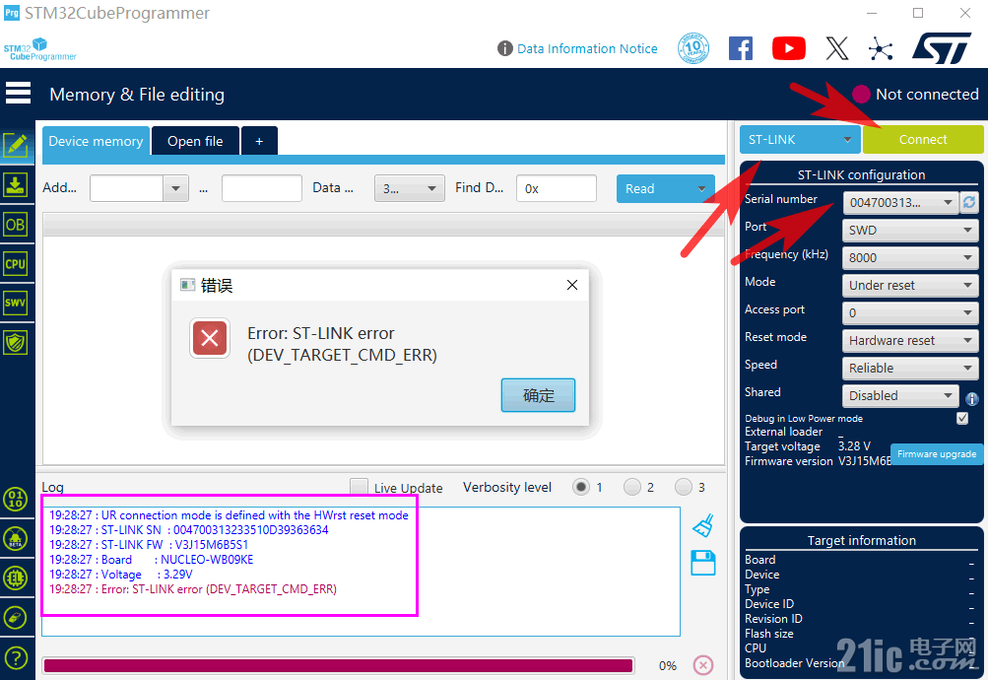The image size is (988, 680).
Task: Open the BETA feature sidebar icon
Action: point(16,539)
